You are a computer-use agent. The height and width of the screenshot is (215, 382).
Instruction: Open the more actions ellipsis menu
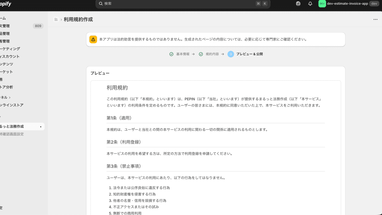(375, 19)
